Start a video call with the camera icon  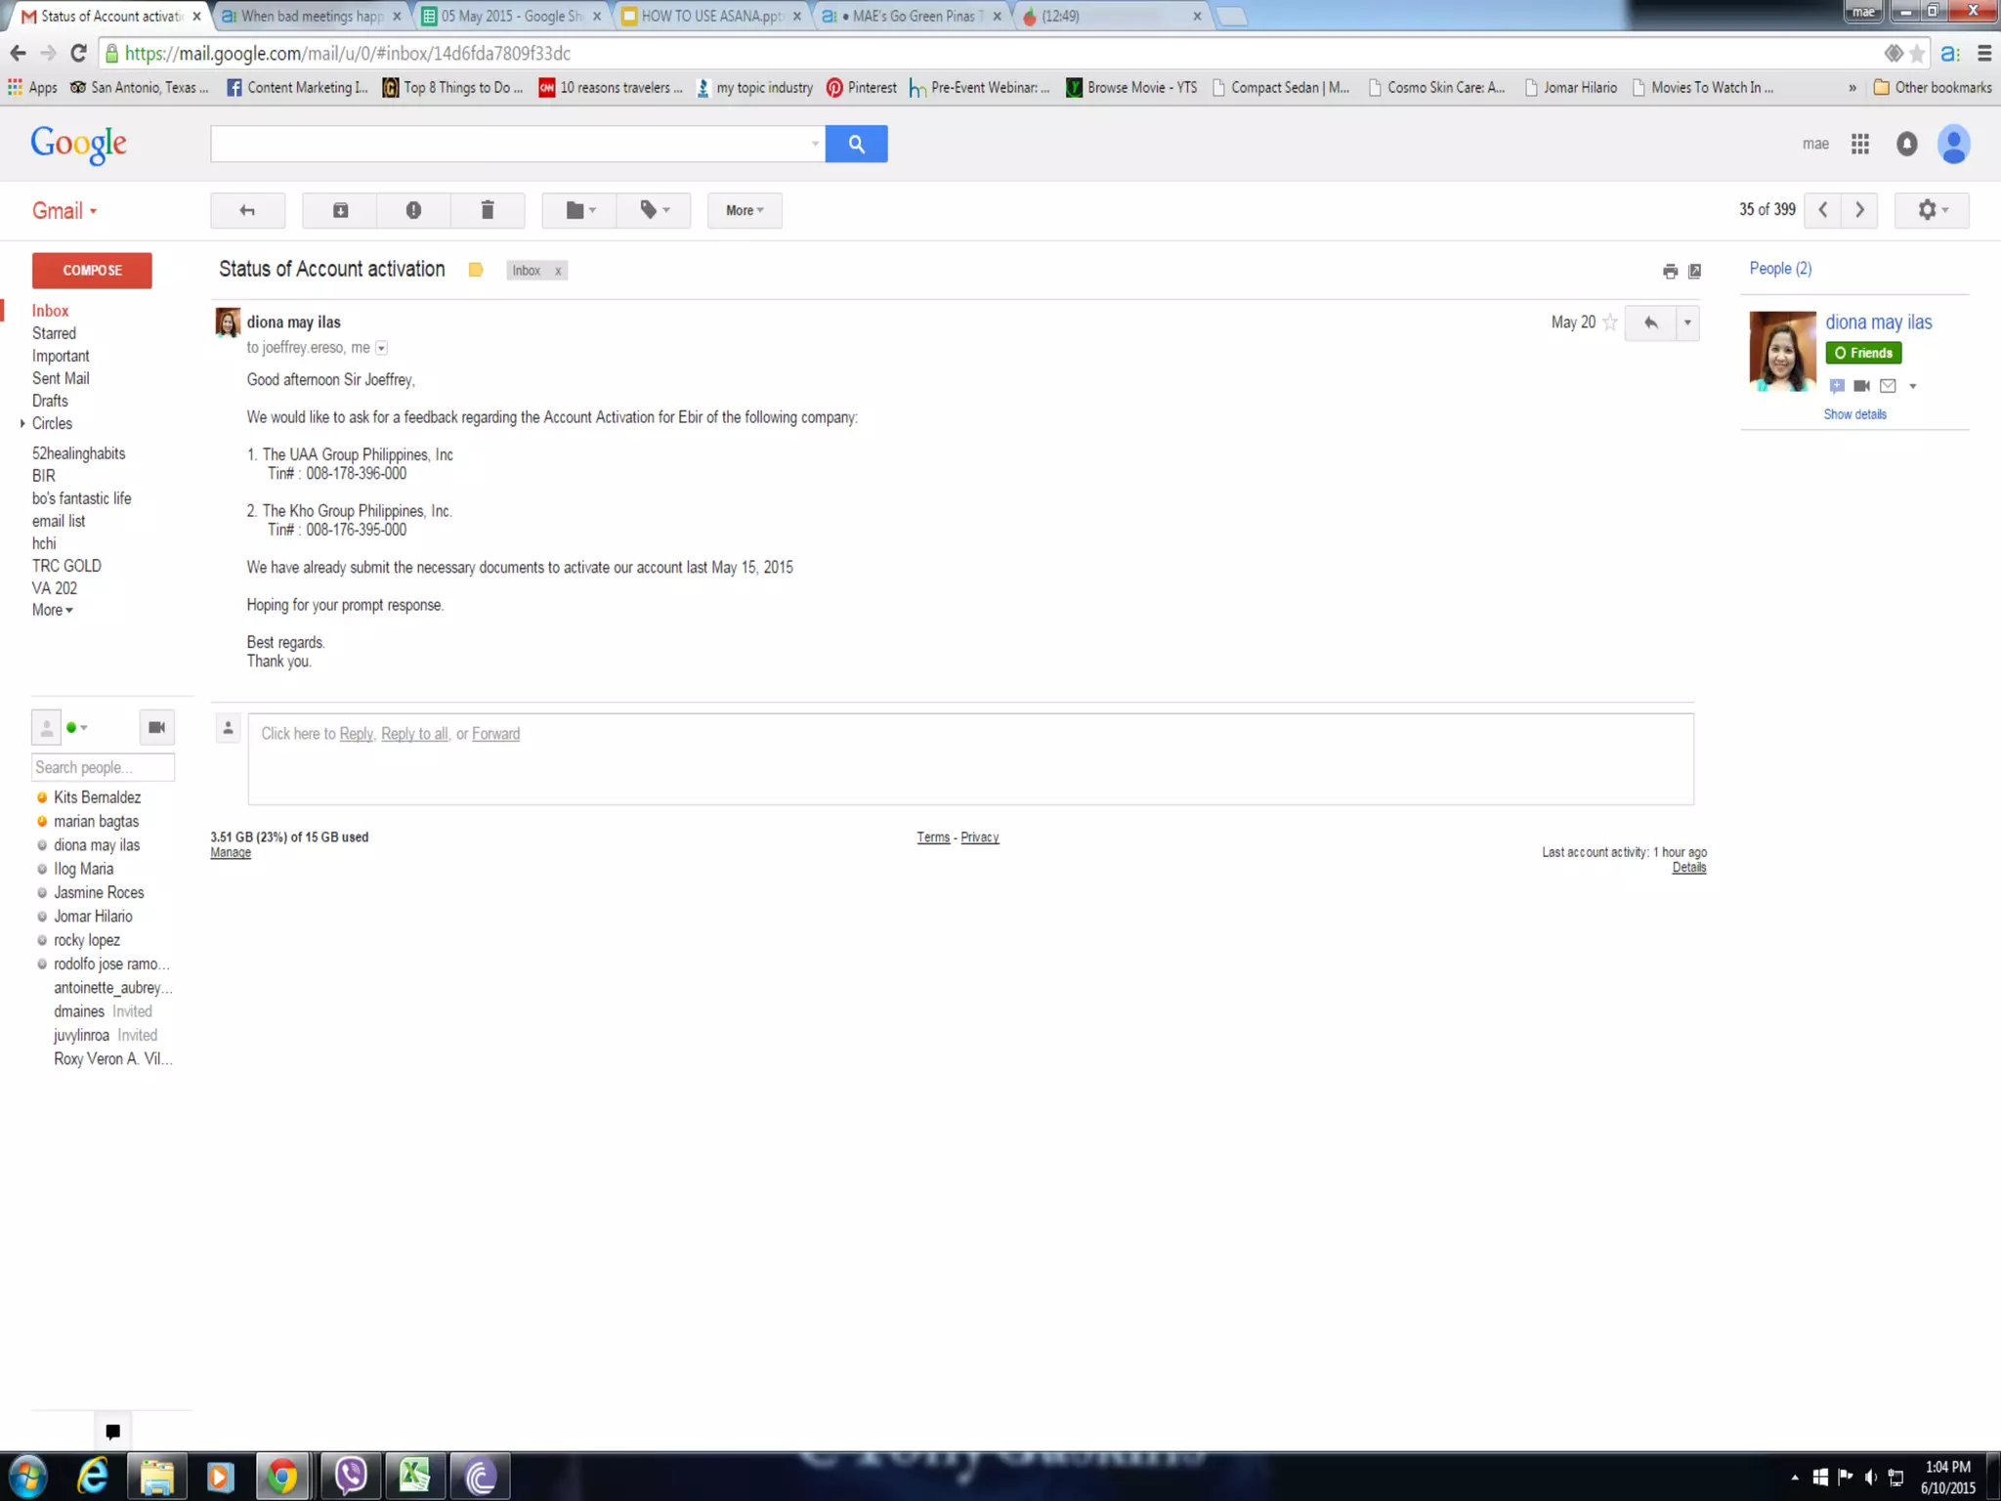click(156, 727)
